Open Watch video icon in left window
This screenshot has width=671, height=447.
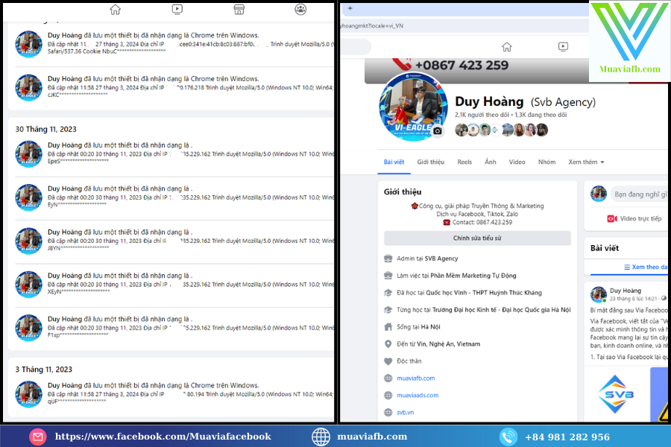(x=177, y=10)
